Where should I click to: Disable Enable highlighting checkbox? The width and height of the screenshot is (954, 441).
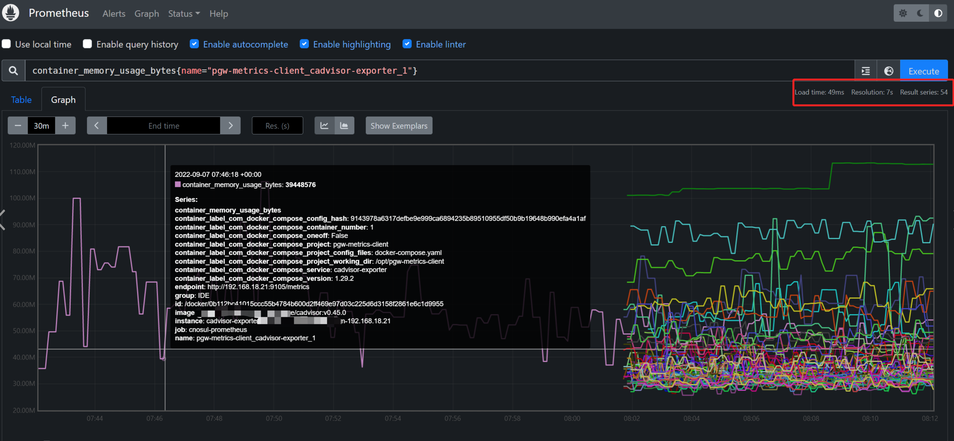[304, 44]
